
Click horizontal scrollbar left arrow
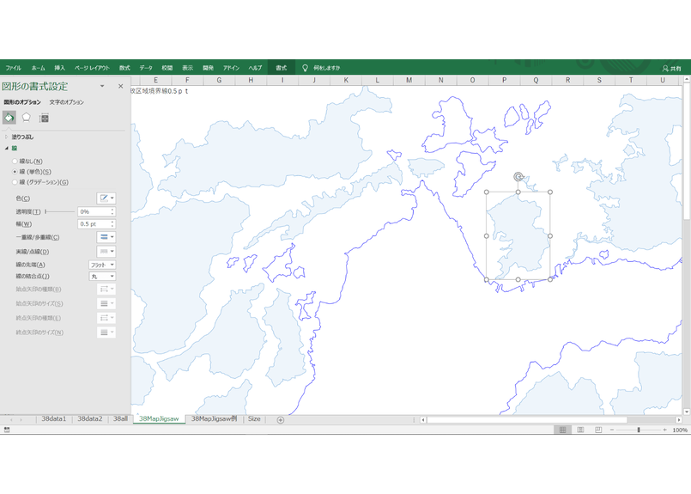tap(423, 420)
